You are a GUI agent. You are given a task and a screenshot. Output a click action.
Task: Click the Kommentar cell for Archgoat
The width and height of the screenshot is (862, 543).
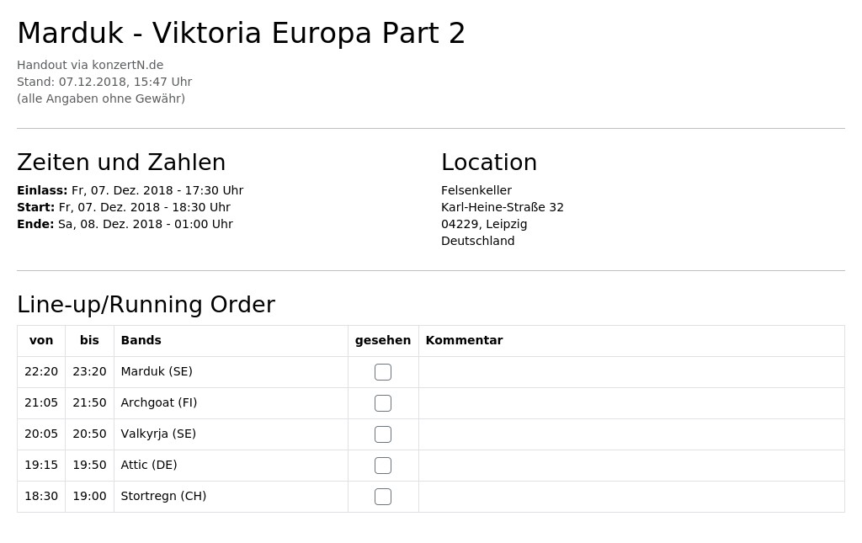[631, 403]
